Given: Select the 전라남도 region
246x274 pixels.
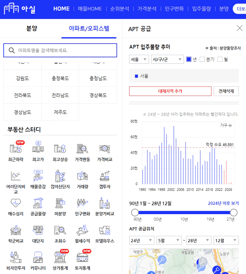Looking at the screenshot, I should click(x=60, y=95).
